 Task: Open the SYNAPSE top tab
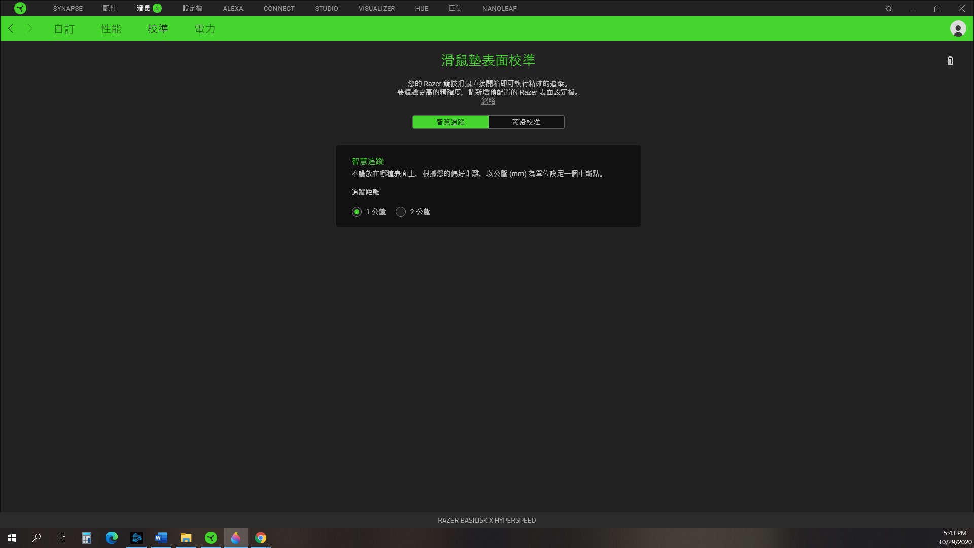(68, 9)
